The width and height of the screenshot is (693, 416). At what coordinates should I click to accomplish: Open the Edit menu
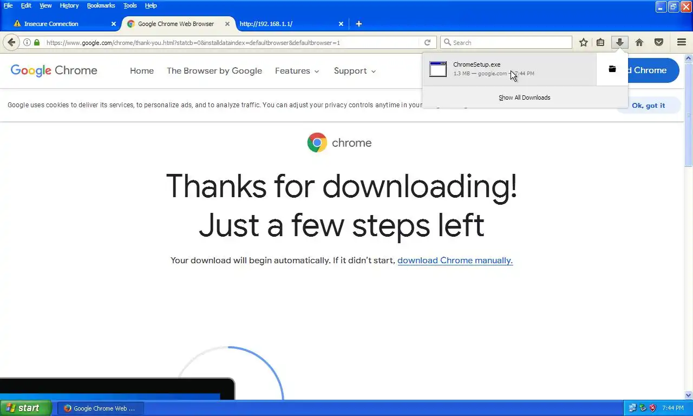[x=26, y=5]
